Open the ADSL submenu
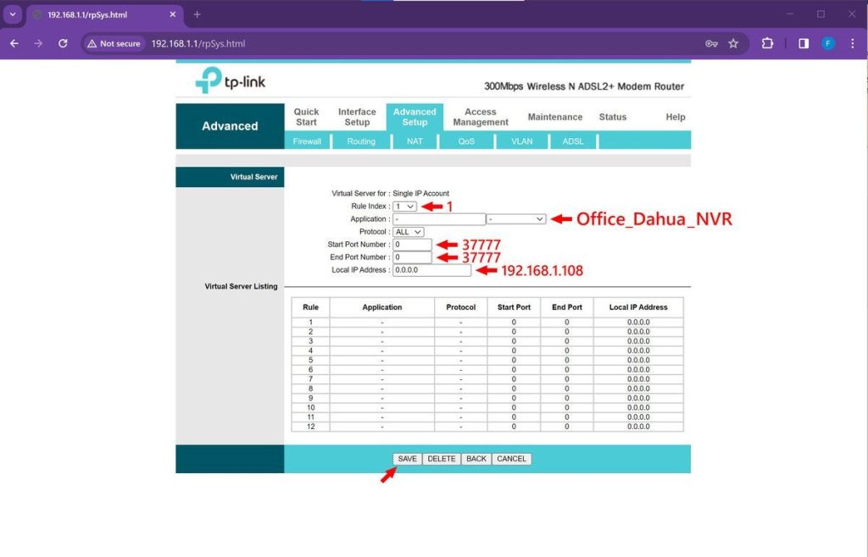Image resolution: width=868 pixels, height=557 pixels. (573, 141)
